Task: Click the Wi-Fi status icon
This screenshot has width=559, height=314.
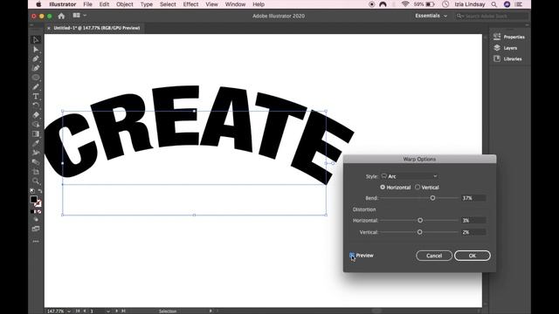Action: [x=405, y=4]
